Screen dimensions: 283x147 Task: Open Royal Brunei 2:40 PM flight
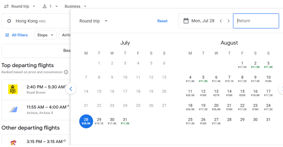tap(36, 90)
